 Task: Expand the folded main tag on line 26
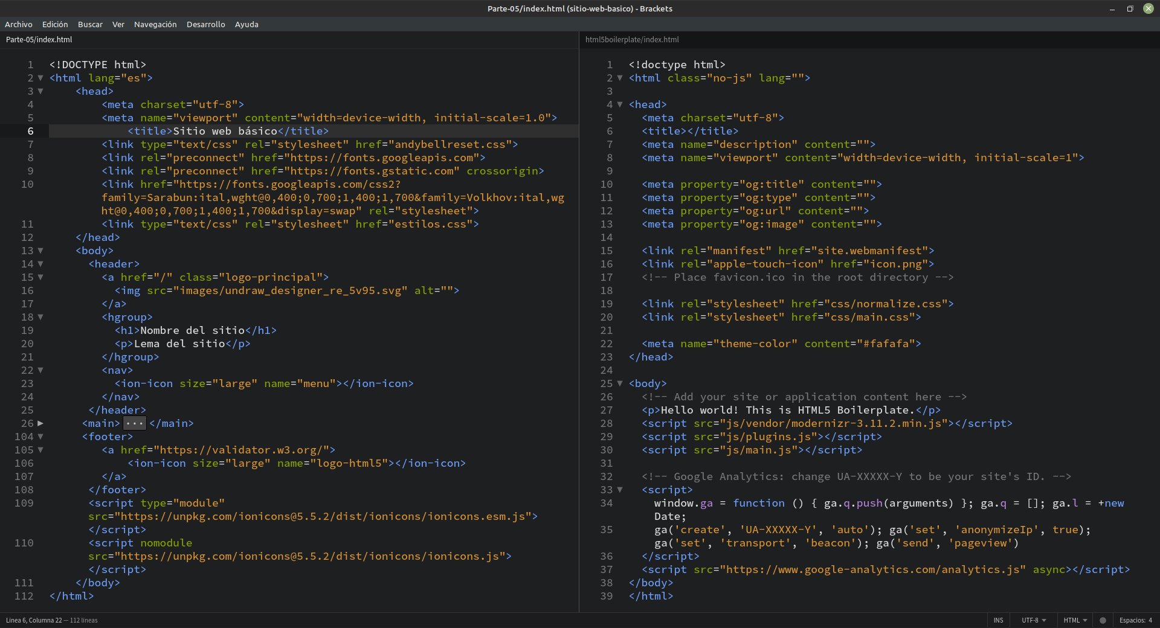40,423
